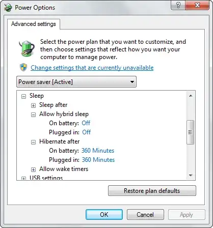This screenshot has height=228, width=213.
Task: Change hybrid sleep On battery Off value
Action: click(x=86, y=123)
